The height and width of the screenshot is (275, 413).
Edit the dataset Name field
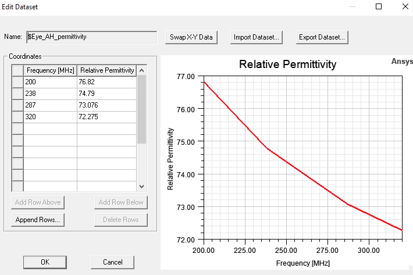click(92, 37)
